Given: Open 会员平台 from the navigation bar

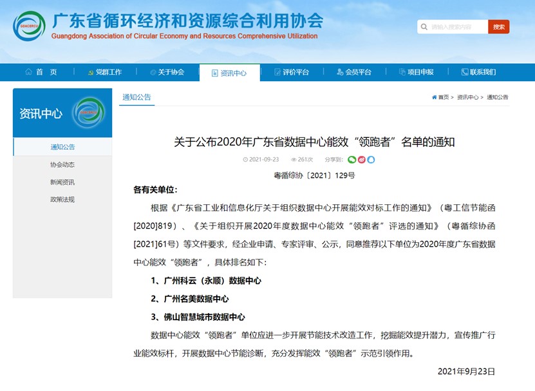Looking at the screenshot, I should point(353,72).
